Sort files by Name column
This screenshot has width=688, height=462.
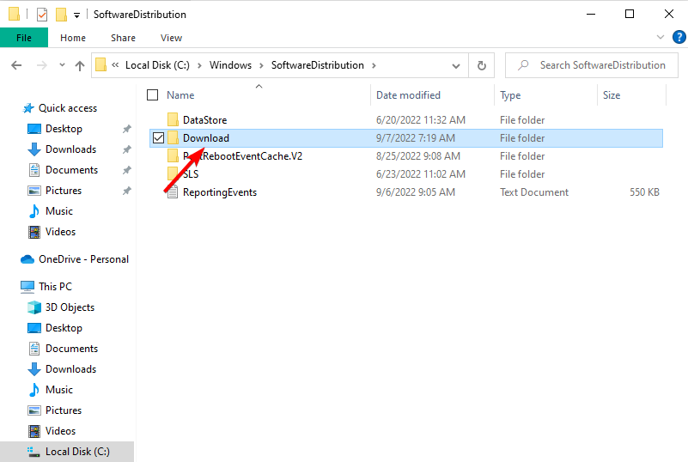pyautogui.click(x=180, y=94)
